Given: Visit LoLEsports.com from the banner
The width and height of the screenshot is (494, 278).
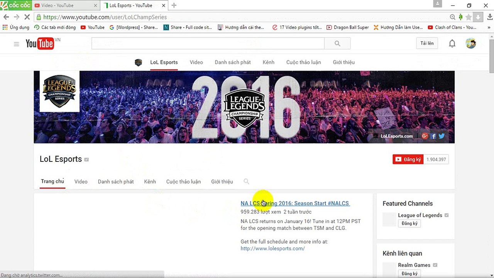Looking at the screenshot, I should [x=397, y=136].
